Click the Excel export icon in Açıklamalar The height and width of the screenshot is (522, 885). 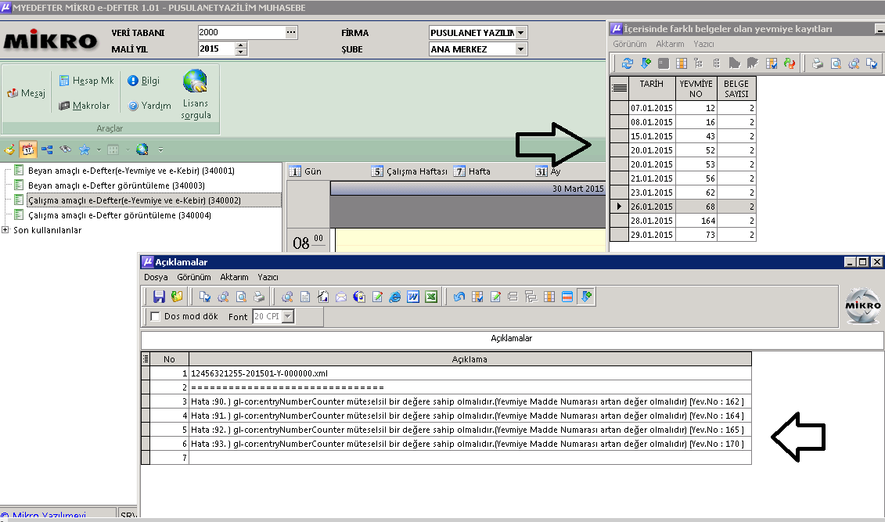pyautogui.click(x=431, y=297)
